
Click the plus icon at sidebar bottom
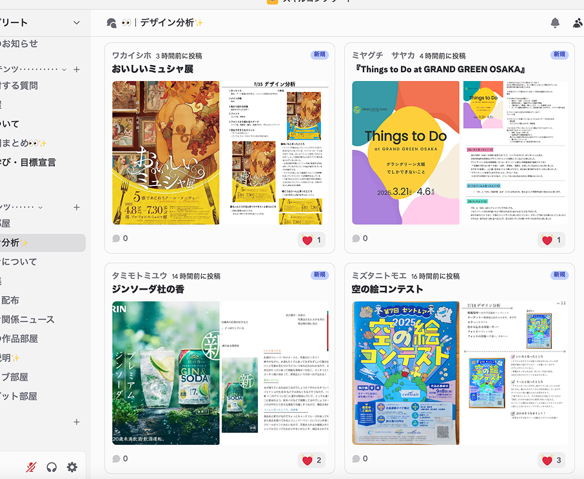(77, 422)
